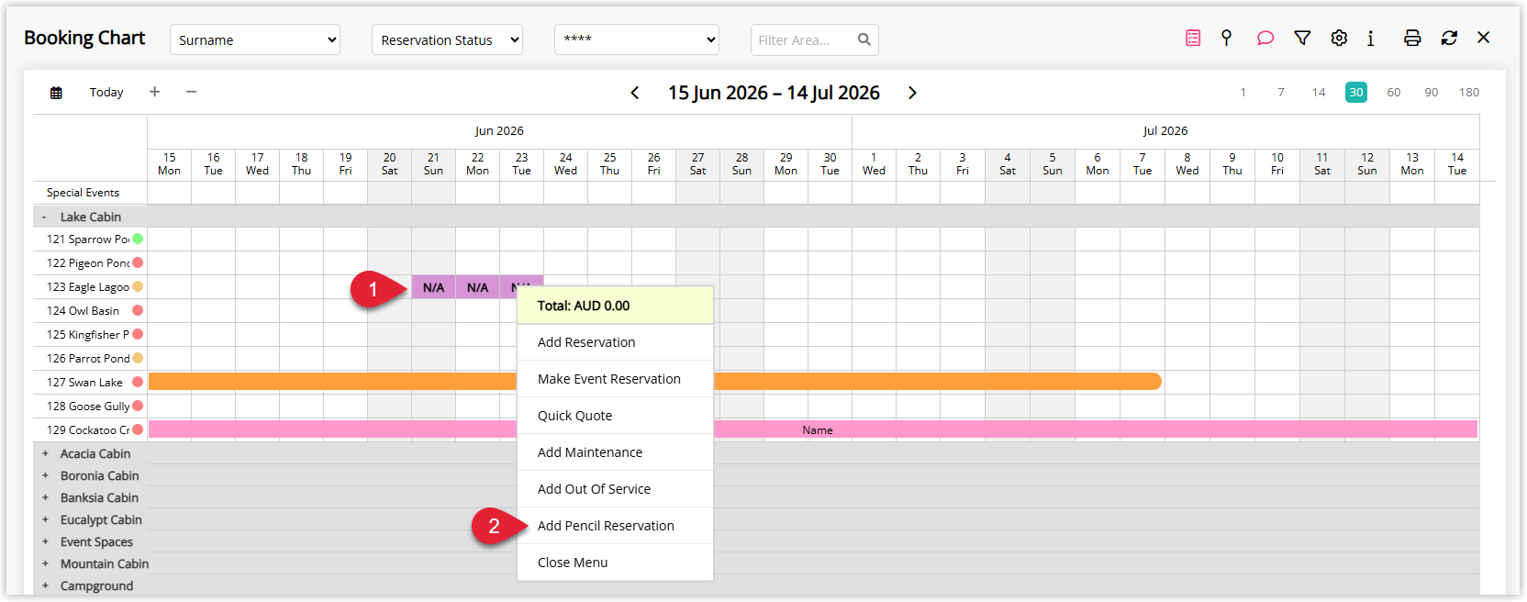1527x602 pixels.
Task: Switch to 1 day view
Action: coord(1243,92)
